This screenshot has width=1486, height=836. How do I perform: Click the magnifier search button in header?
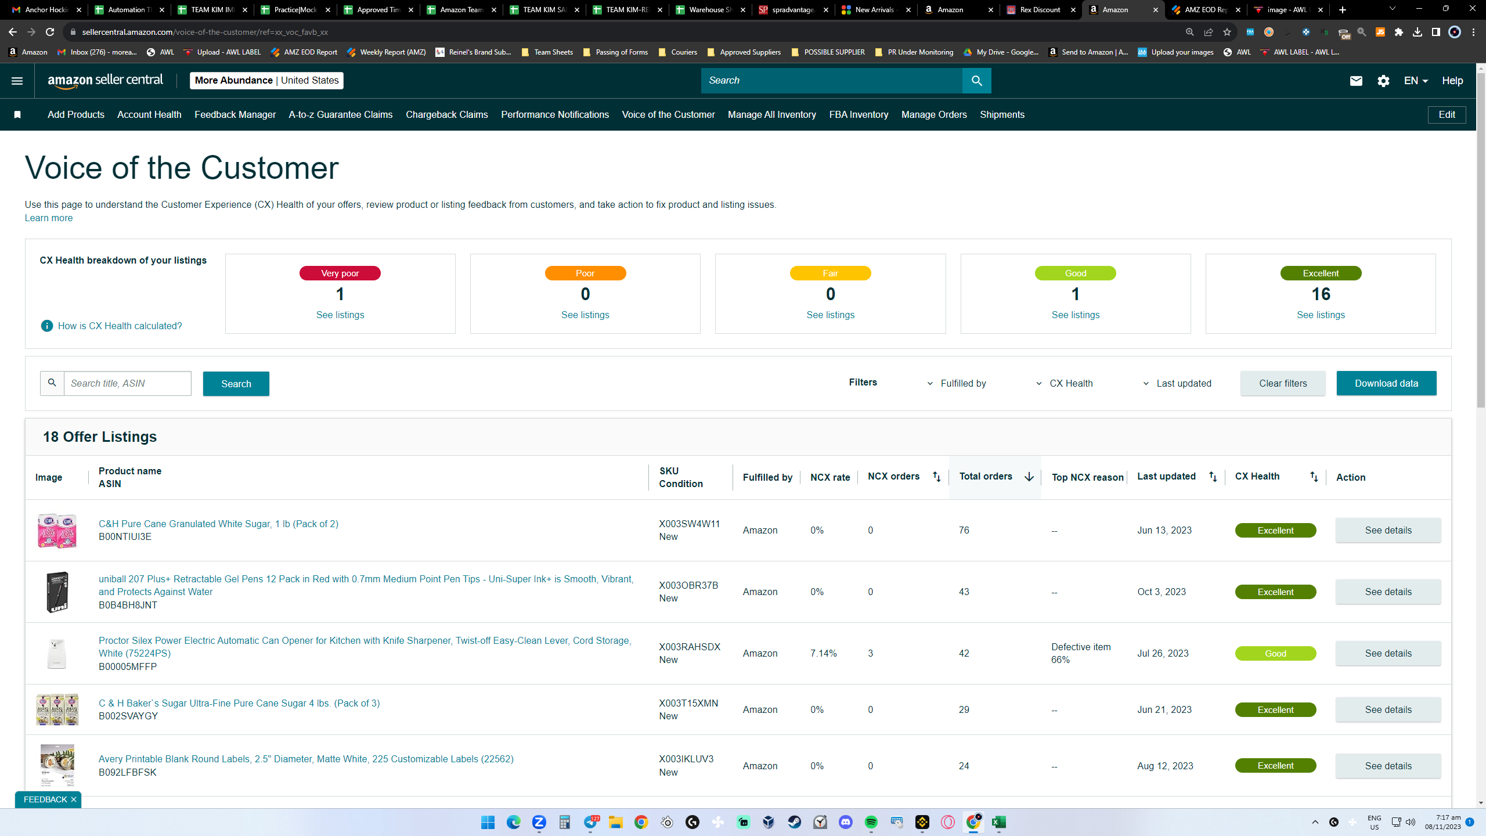(x=977, y=81)
